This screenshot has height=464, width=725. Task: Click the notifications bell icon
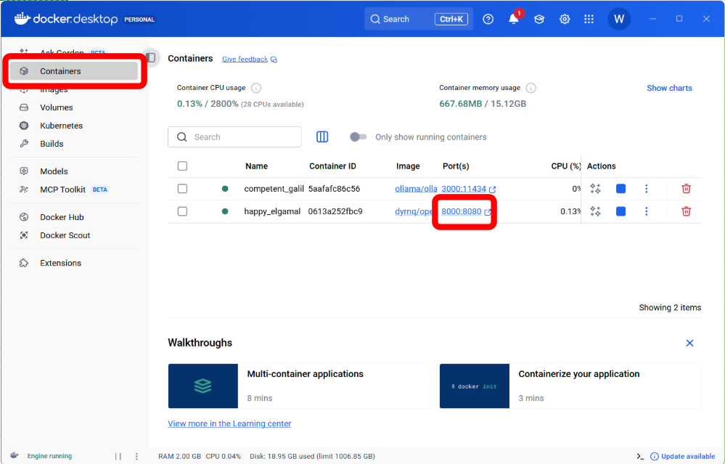[x=514, y=20]
